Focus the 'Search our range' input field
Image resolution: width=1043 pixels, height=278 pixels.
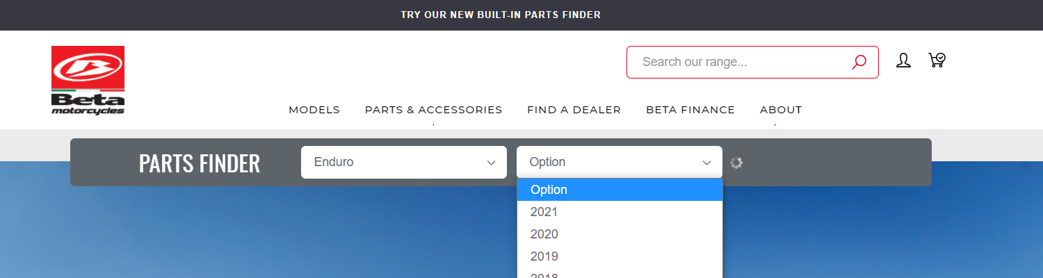tap(741, 62)
